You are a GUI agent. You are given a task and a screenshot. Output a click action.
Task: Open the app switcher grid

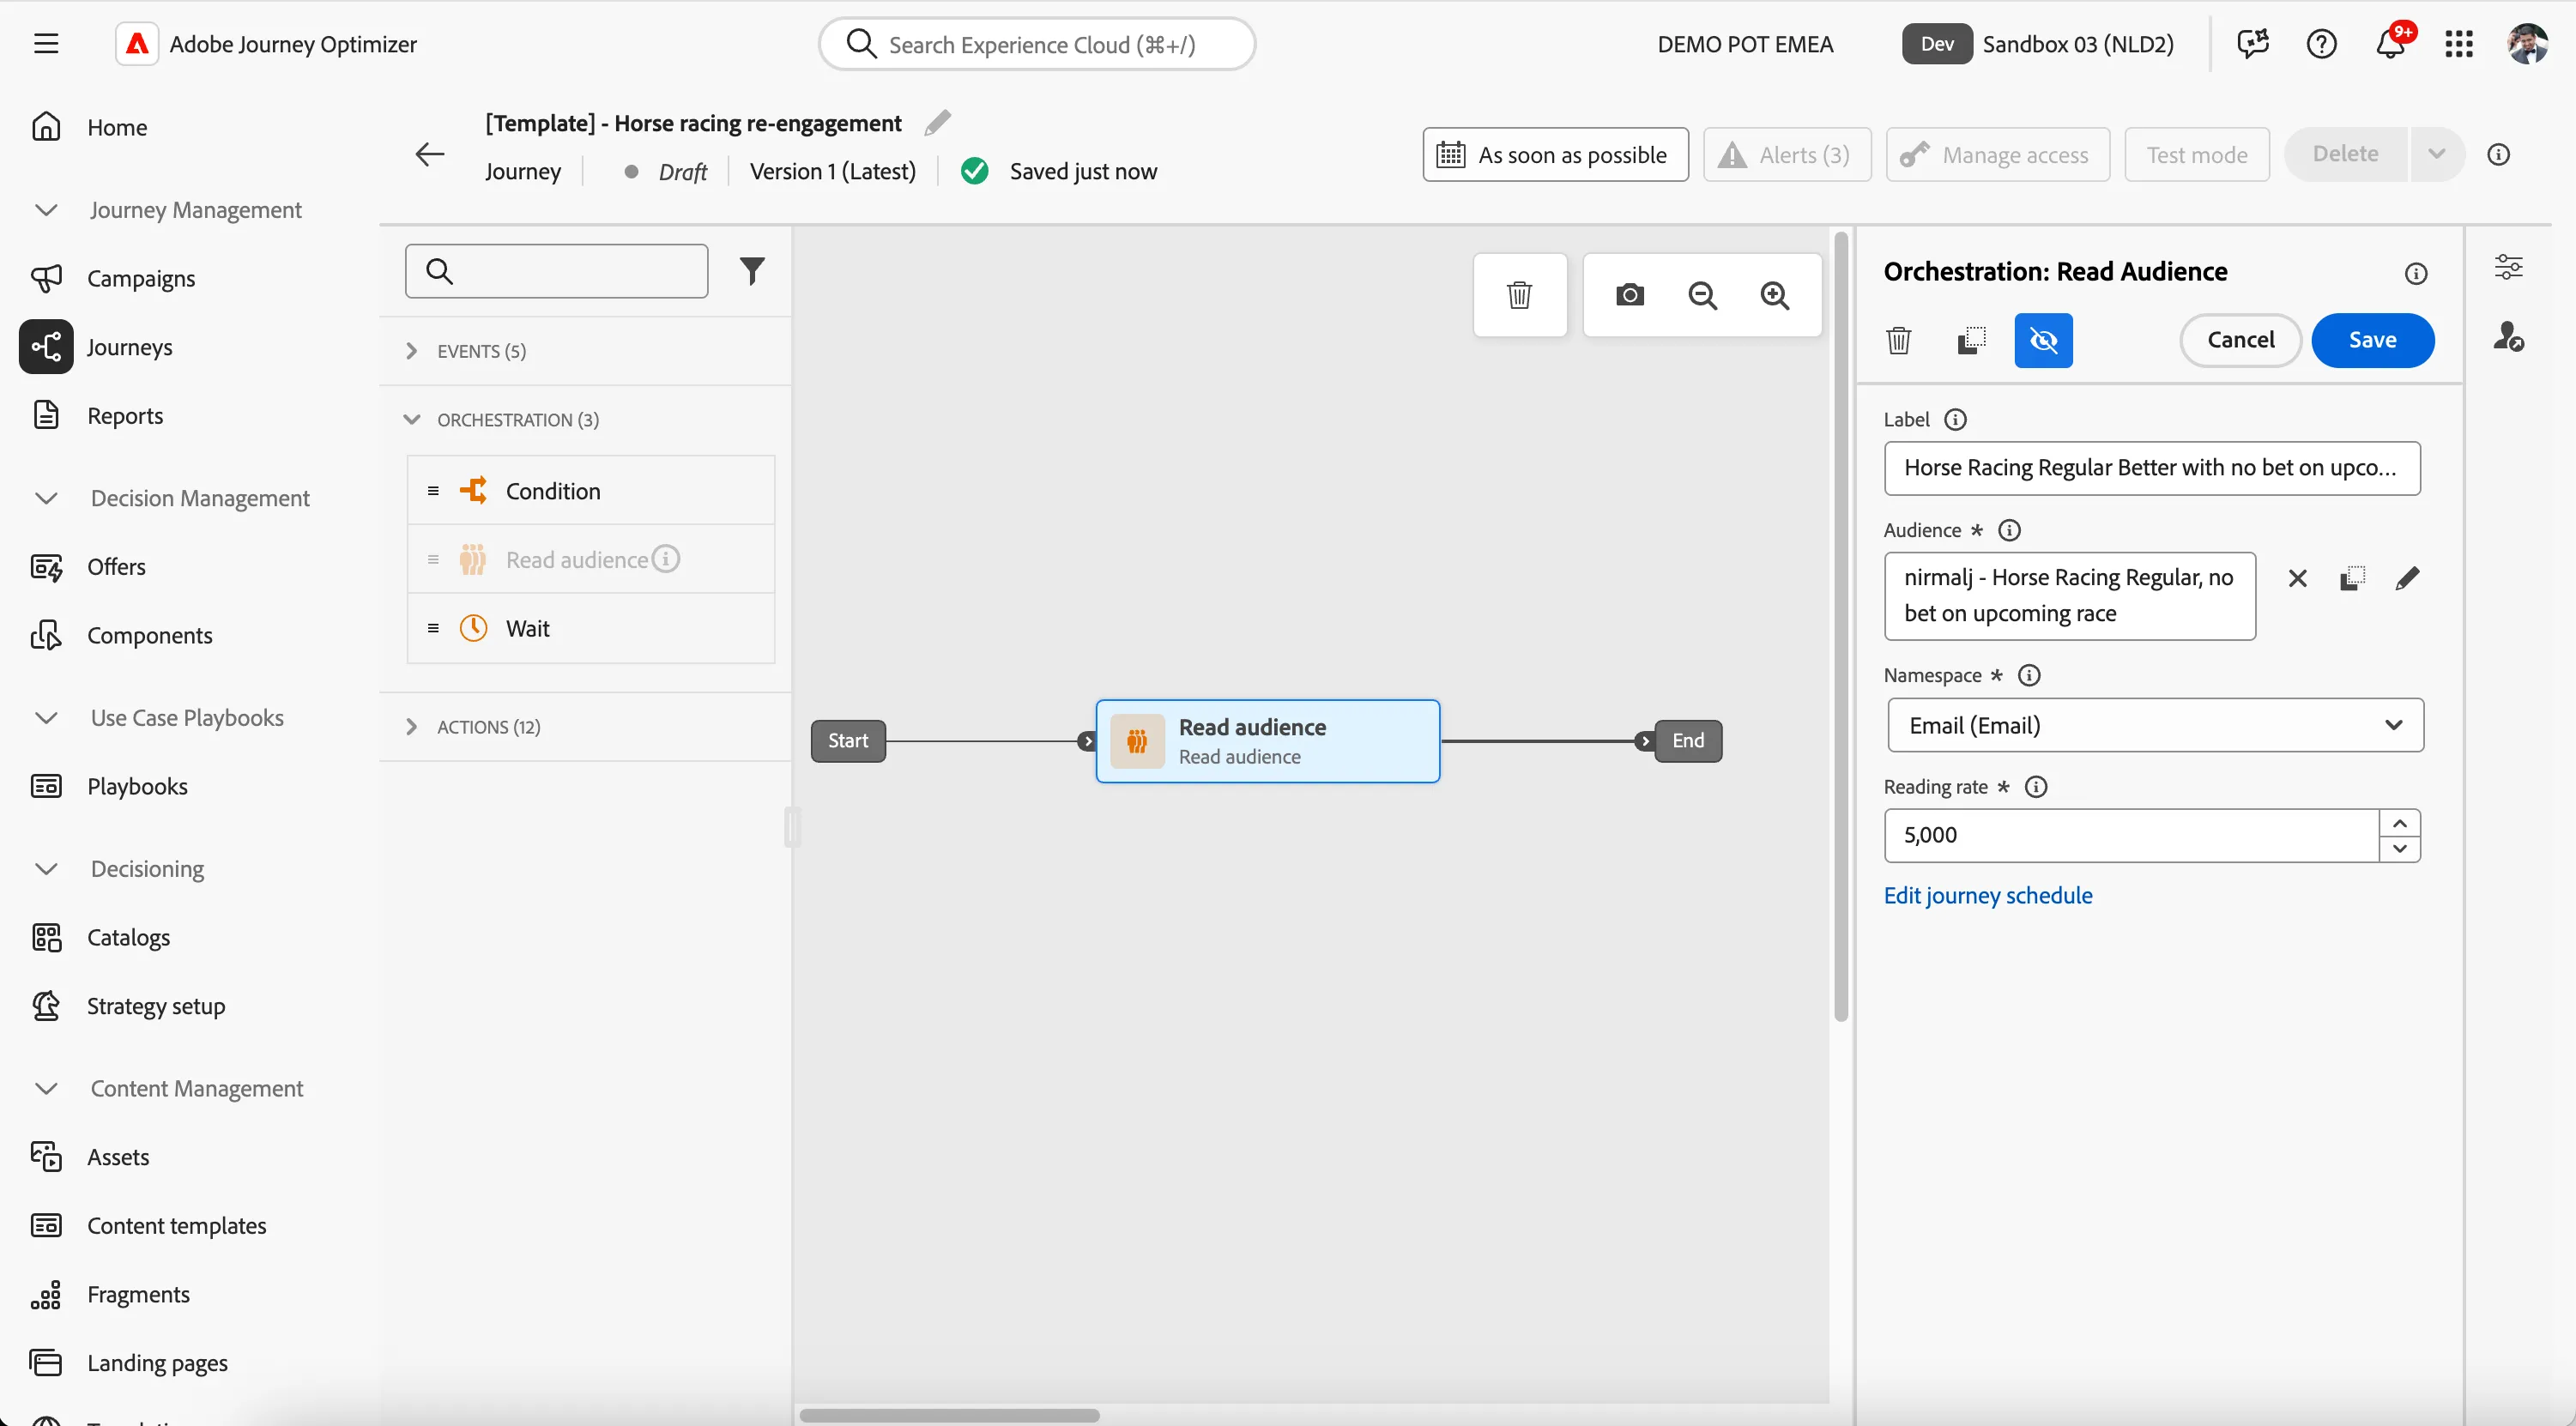pos(2459,44)
